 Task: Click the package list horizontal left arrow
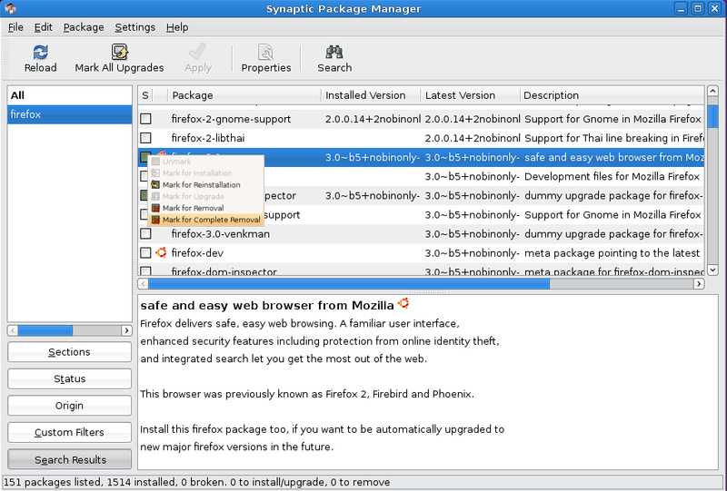[x=144, y=283]
